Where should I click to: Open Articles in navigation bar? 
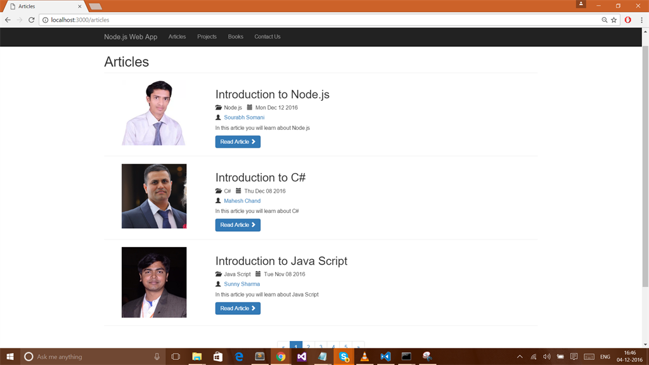point(177,37)
